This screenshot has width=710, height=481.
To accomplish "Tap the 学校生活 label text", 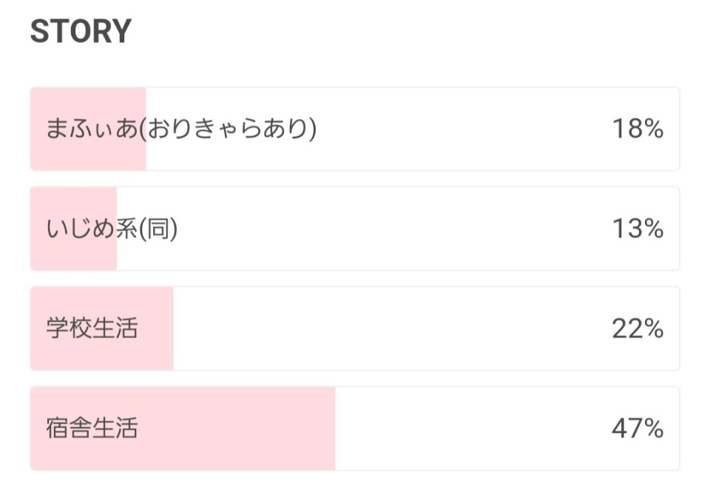I will 92,329.
